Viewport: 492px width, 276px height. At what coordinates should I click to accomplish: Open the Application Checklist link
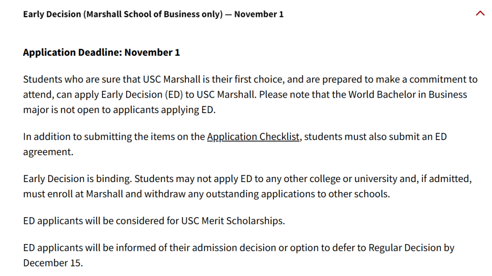coord(253,137)
